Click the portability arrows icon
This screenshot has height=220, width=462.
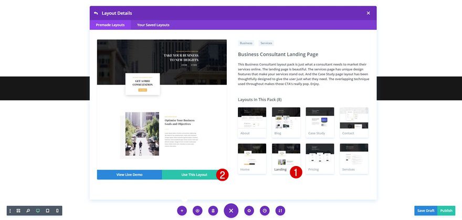click(x=280, y=211)
